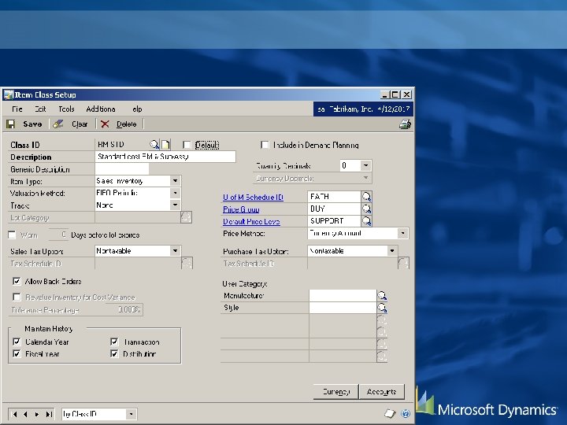Open the Edit menu
The width and height of the screenshot is (567, 425).
coord(40,109)
